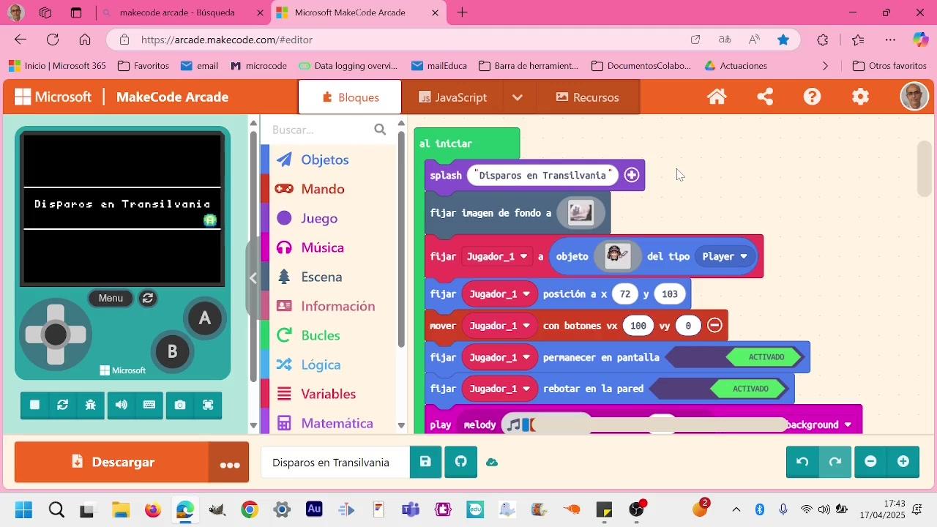
Task: Click the toolbox search magnifier icon
Action: pyautogui.click(x=380, y=130)
